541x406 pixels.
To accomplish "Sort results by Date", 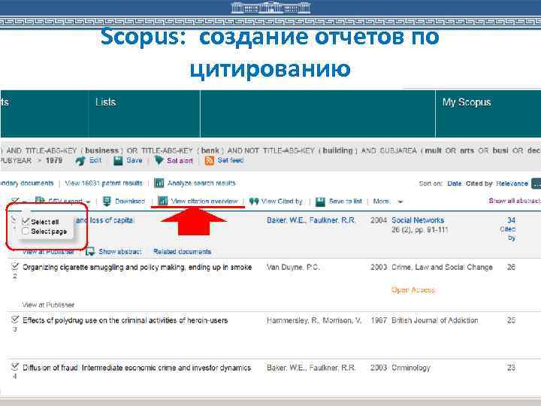I will coord(455,183).
